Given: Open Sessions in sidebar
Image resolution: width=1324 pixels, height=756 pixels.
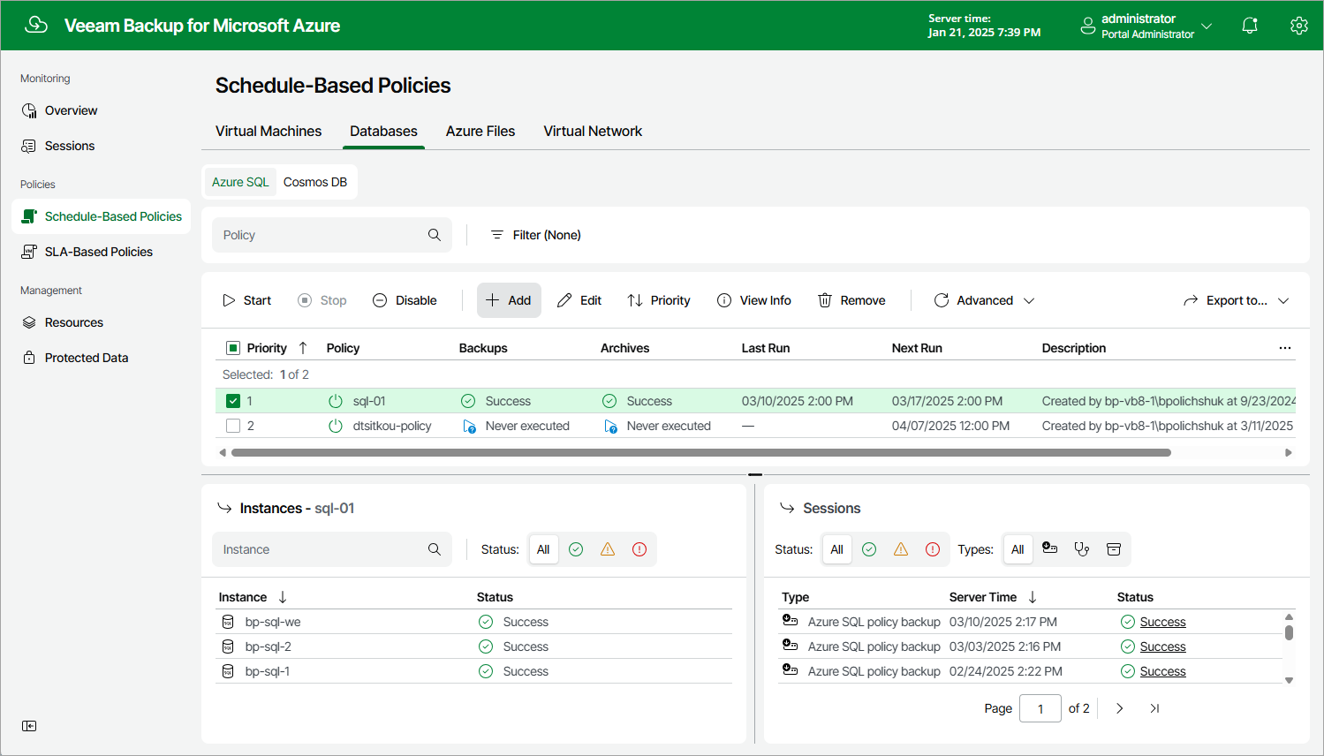Looking at the screenshot, I should (x=70, y=146).
